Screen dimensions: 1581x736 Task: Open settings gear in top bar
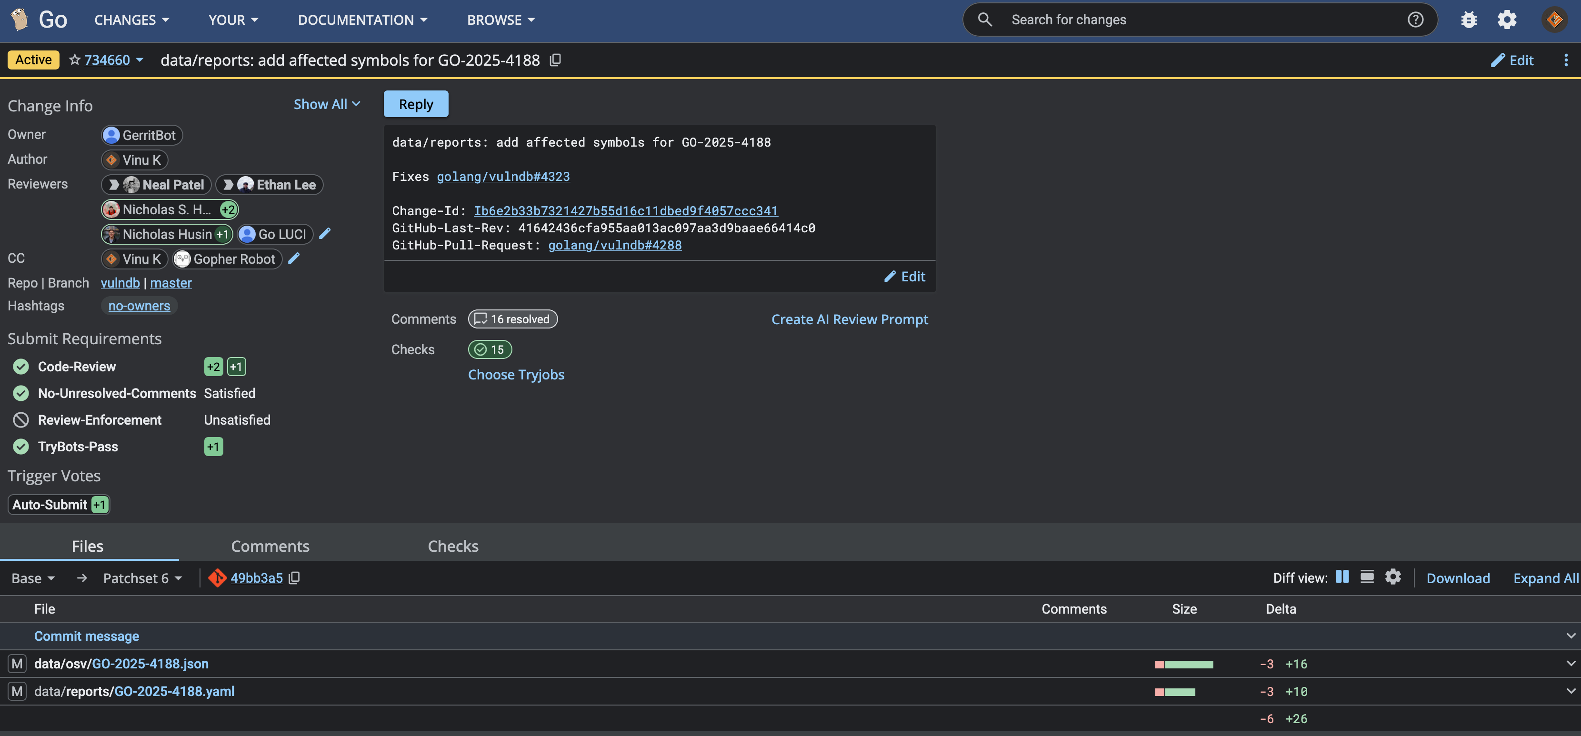click(1507, 20)
